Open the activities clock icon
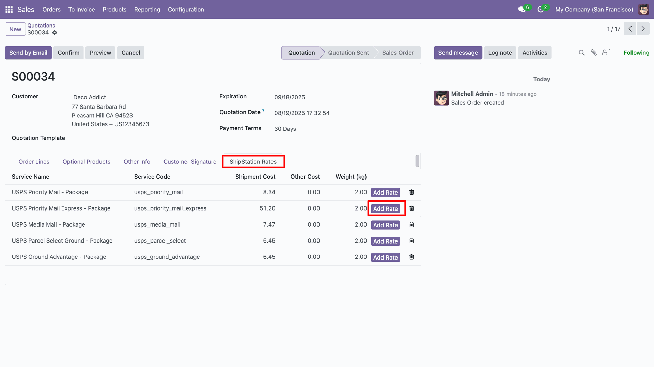This screenshot has height=367, width=654. click(540, 10)
